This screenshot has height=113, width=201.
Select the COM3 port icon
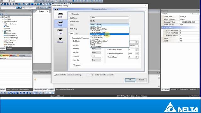tap(60, 30)
